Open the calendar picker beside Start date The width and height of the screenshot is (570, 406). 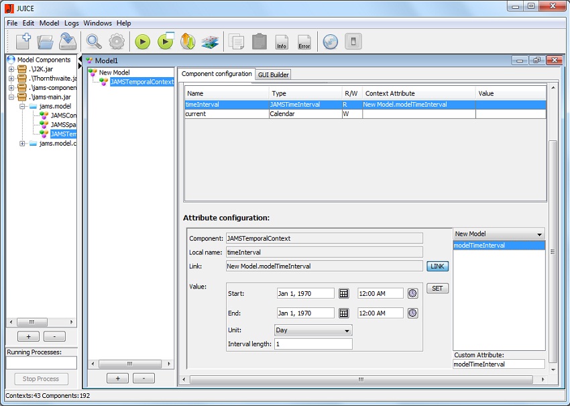click(x=343, y=293)
